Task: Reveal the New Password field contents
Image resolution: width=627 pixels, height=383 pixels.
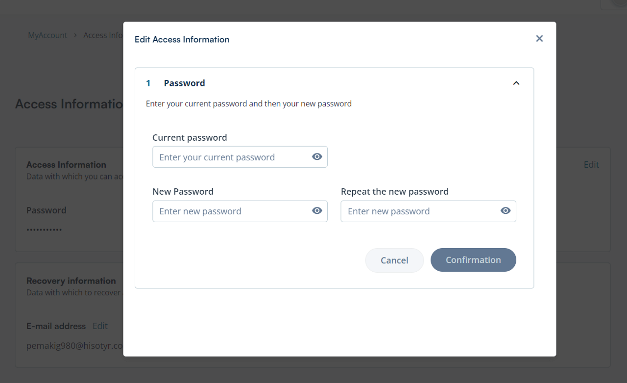Action: click(x=317, y=211)
